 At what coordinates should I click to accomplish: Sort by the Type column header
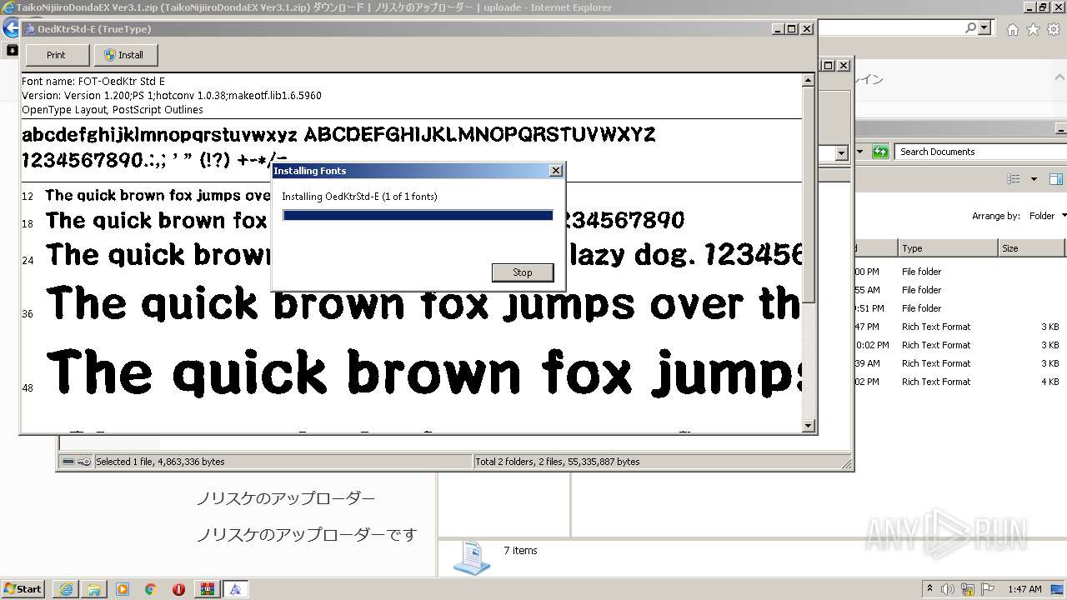[x=948, y=248]
